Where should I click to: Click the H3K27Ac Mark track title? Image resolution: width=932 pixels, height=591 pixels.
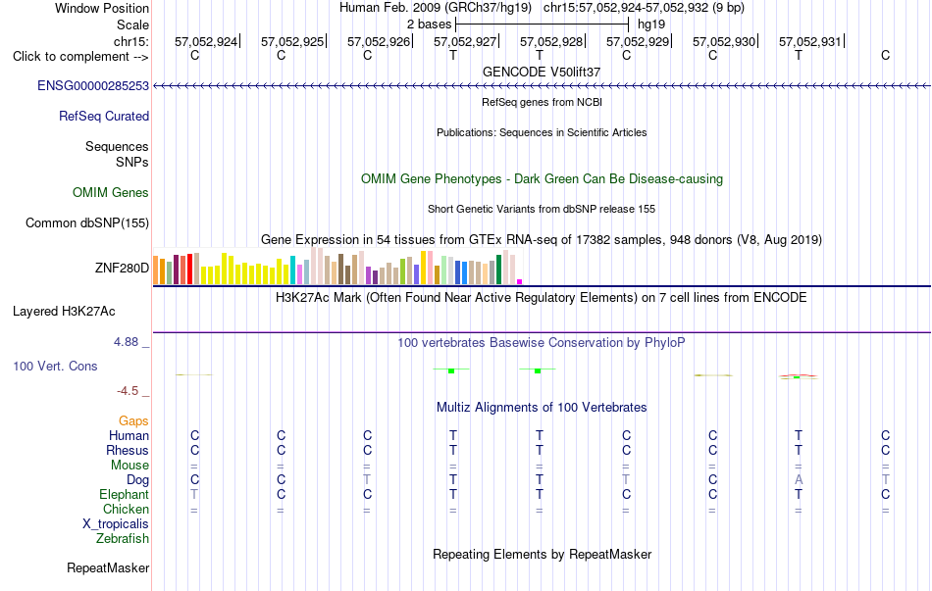coord(542,298)
